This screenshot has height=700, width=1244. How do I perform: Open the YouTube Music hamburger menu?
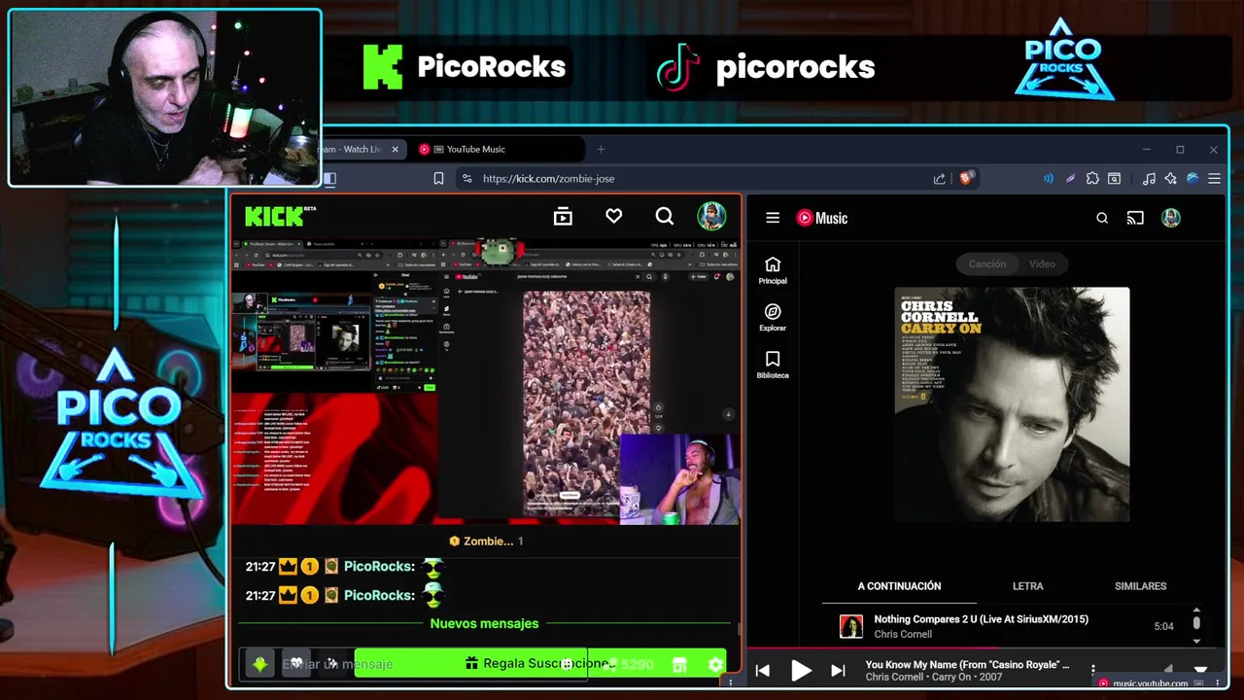click(x=773, y=218)
